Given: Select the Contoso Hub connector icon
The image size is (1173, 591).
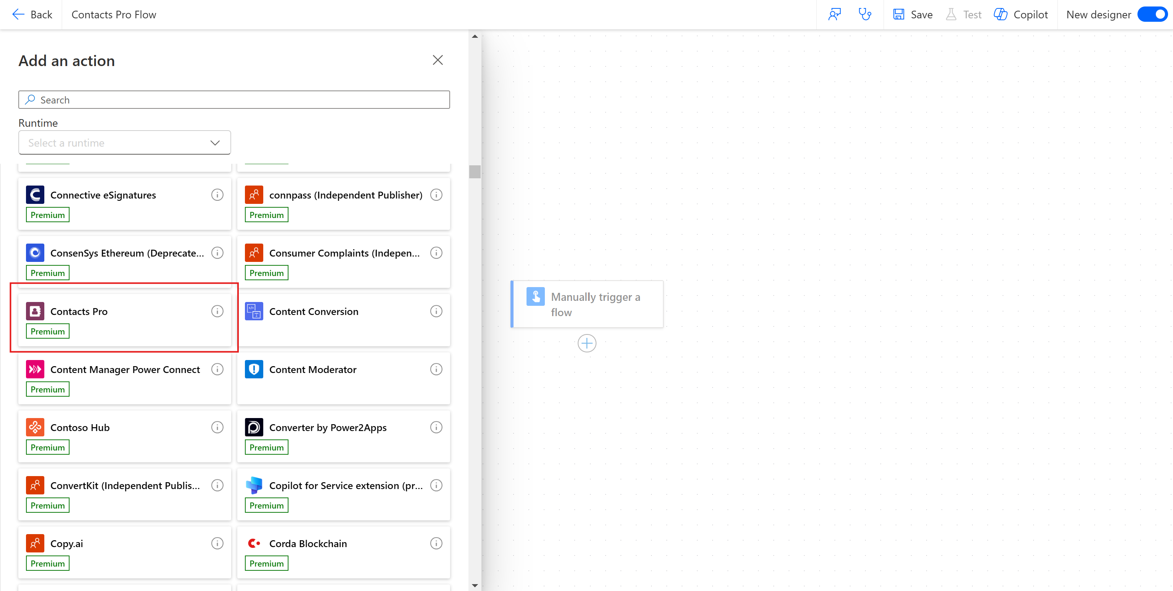Looking at the screenshot, I should point(35,427).
